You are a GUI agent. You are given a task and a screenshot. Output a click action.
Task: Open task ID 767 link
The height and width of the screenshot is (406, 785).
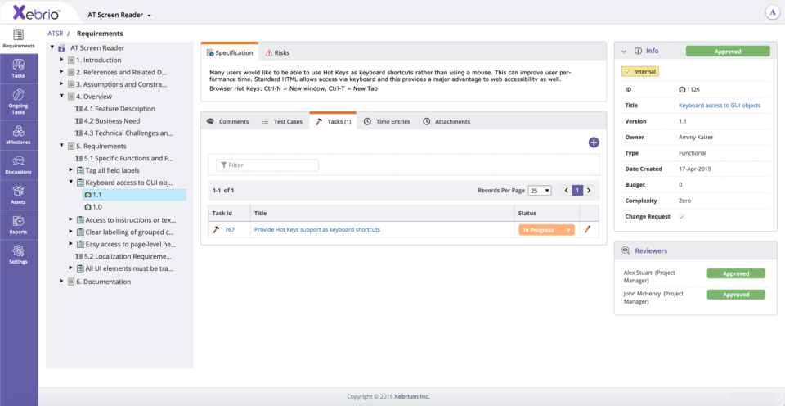tap(230, 229)
